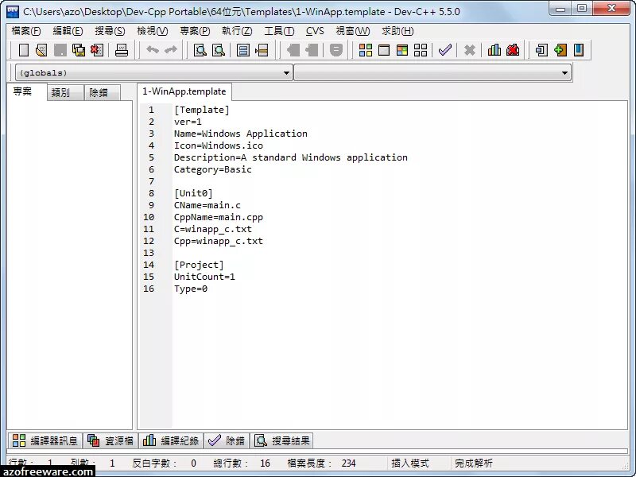This screenshot has width=636, height=477.
Task: Click the text Type=0 on line 16
Action: (191, 289)
